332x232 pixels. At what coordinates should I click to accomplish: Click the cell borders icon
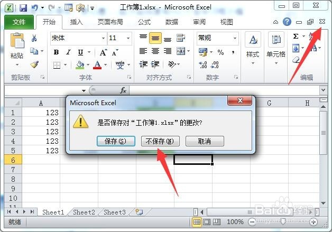57,65
